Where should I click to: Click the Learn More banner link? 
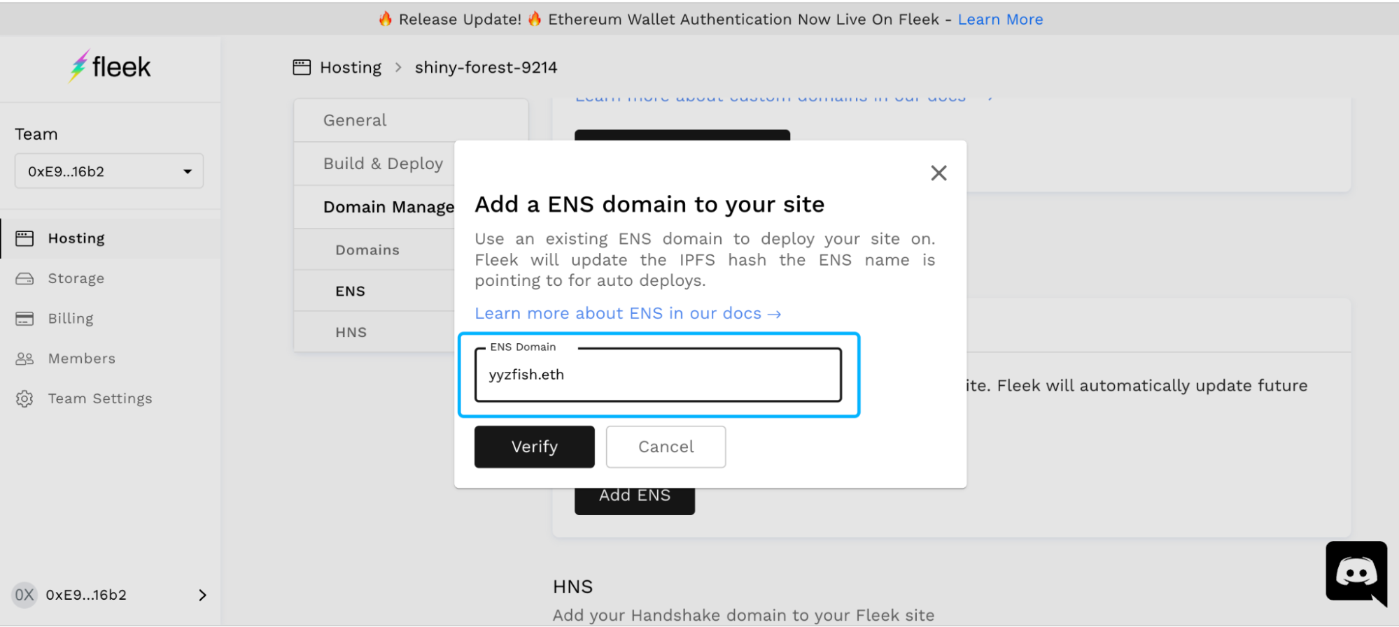pyautogui.click(x=999, y=20)
